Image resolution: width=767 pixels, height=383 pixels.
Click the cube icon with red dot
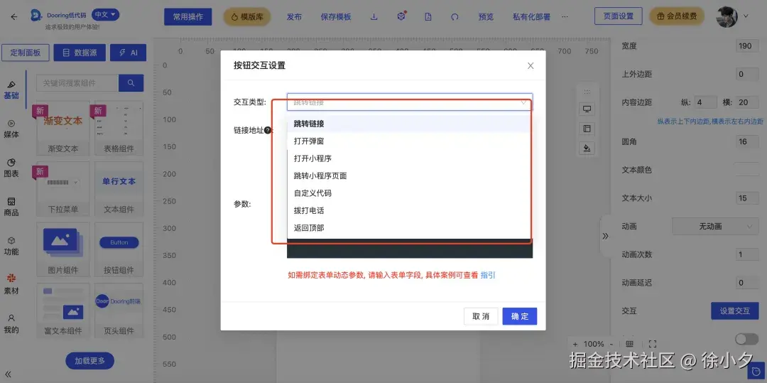pyautogui.click(x=401, y=16)
